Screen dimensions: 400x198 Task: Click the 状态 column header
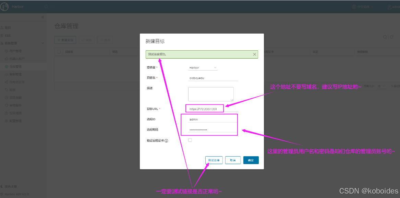pos(115,52)
